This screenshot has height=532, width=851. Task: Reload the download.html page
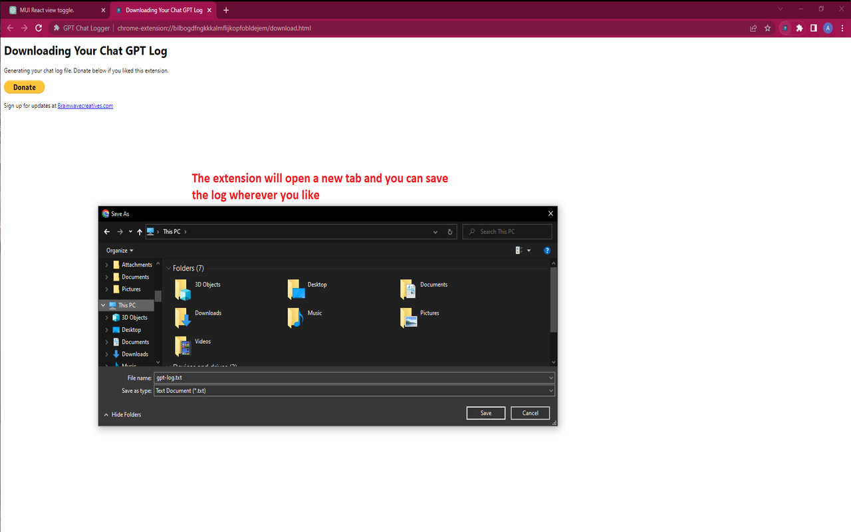[38, 28]
